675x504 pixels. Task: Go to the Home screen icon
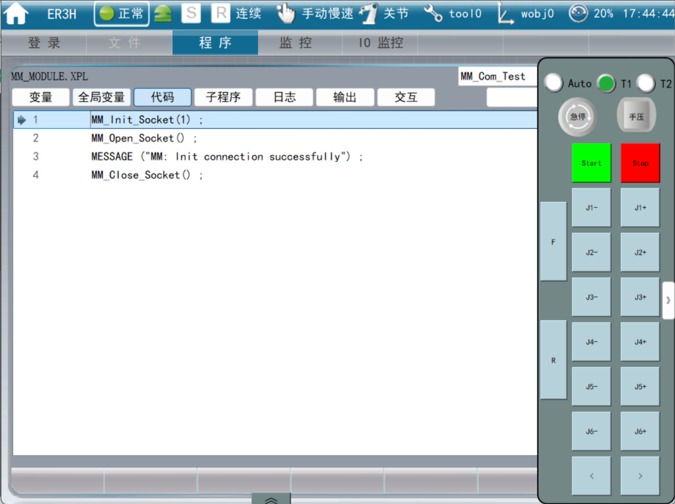pos(16,14)
